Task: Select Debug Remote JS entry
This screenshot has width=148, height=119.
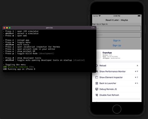Action: [x=117, y=89]
